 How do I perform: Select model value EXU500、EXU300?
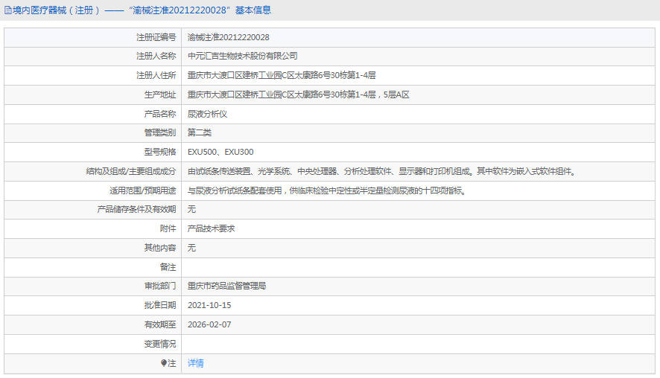point(220,153)
